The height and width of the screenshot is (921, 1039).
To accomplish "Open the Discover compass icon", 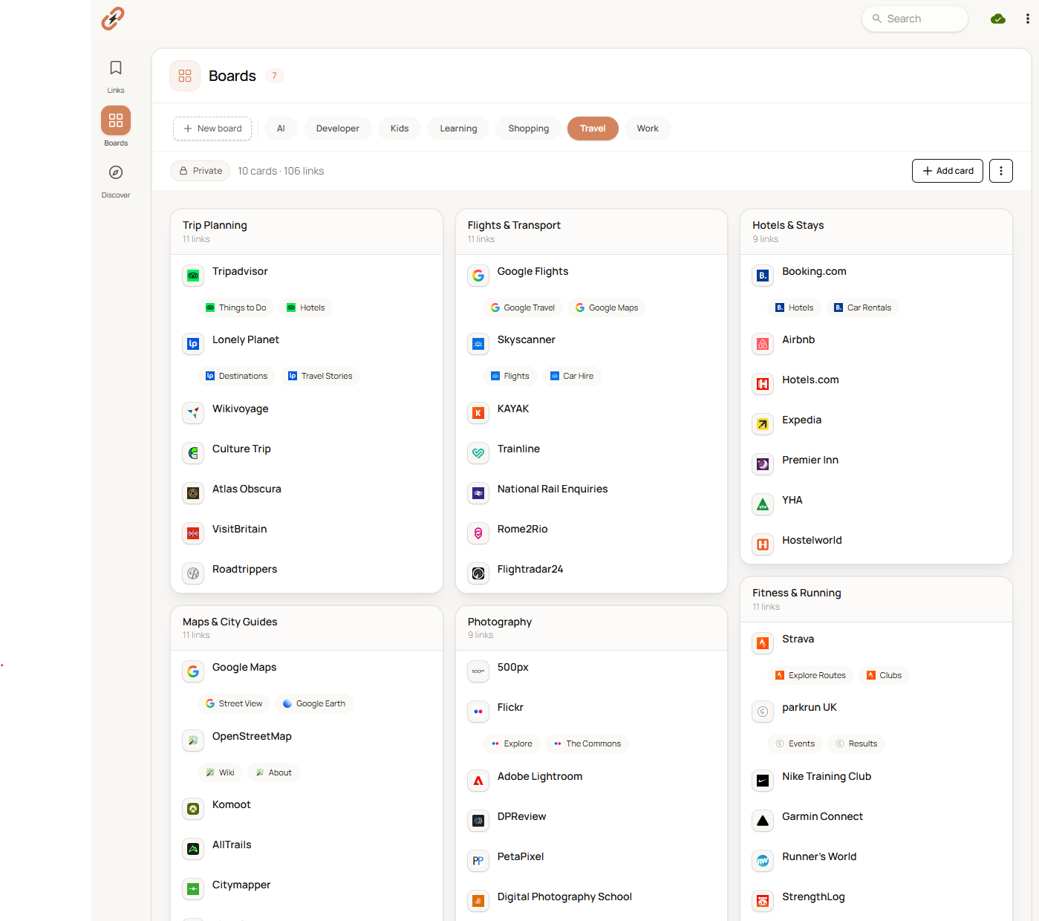I will (116, 172).
